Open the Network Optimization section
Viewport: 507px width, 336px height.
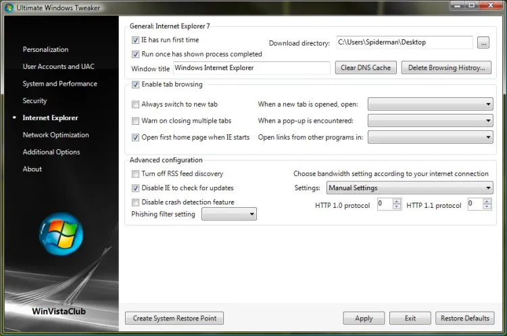tap(55, 135)
